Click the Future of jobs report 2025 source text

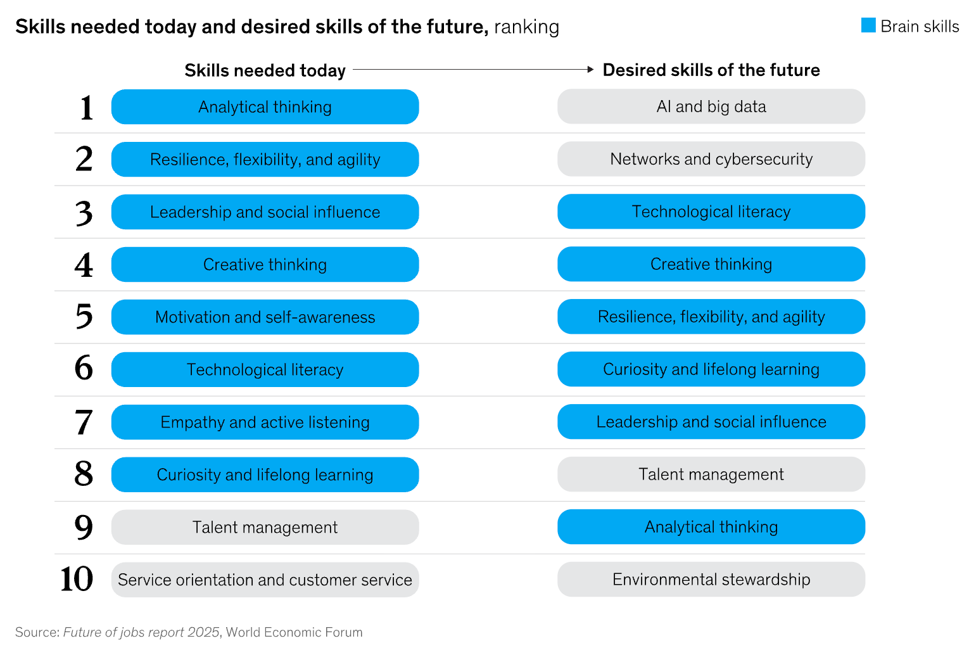point(141,632)
